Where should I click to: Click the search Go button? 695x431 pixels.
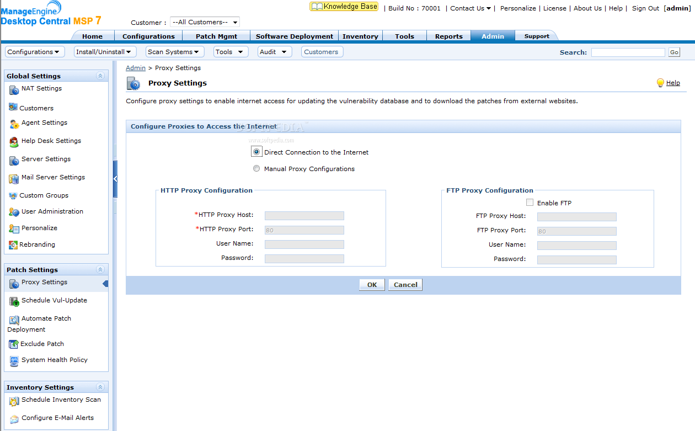point(674,52)
